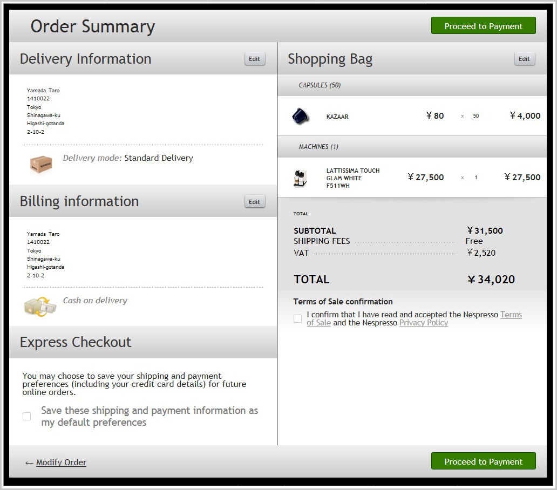Tick the Terms of Sale confirmation checkbox
557x490 pixels.
coord(297,318)
